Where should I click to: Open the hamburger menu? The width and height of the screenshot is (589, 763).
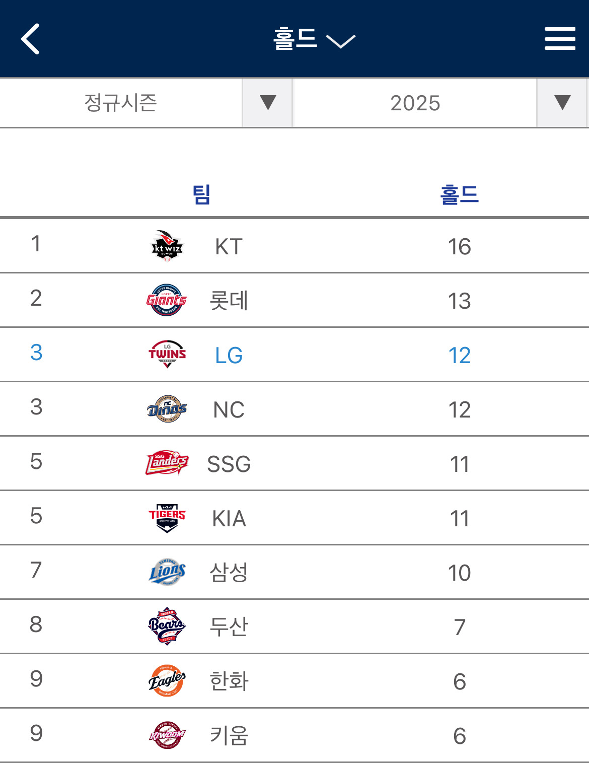pyautogui.click(x=560, y=39)
